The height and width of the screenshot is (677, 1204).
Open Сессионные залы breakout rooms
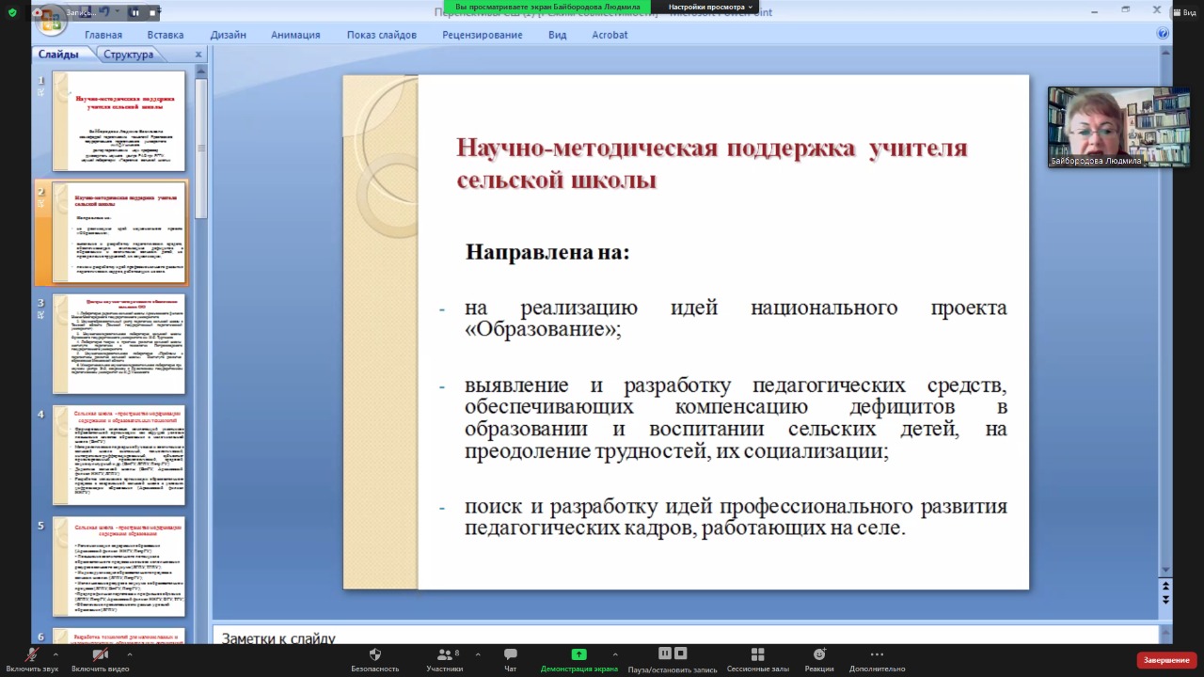coord(757,655)
